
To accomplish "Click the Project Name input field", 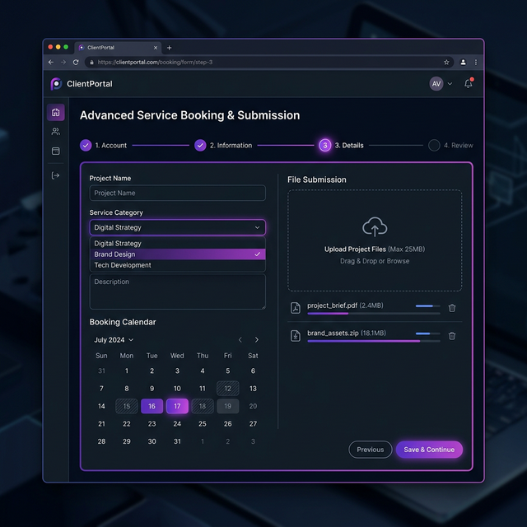I will pyautogui.click(x=177, y=193).
